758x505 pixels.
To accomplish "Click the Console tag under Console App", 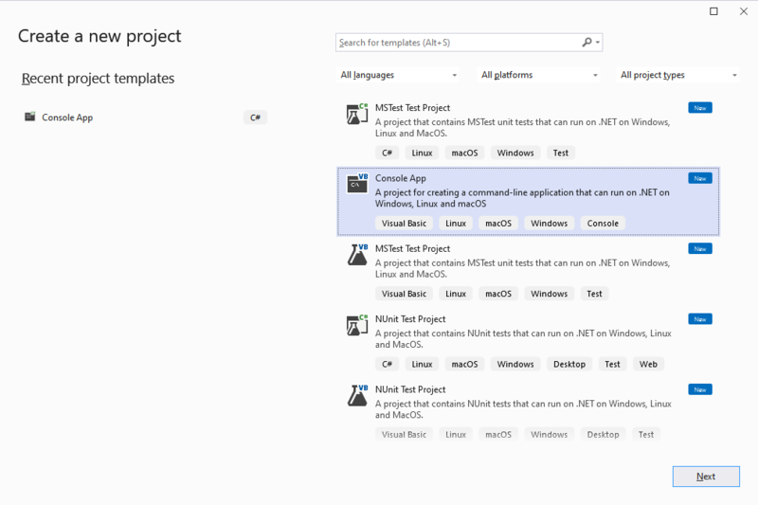I will [603, 224].
